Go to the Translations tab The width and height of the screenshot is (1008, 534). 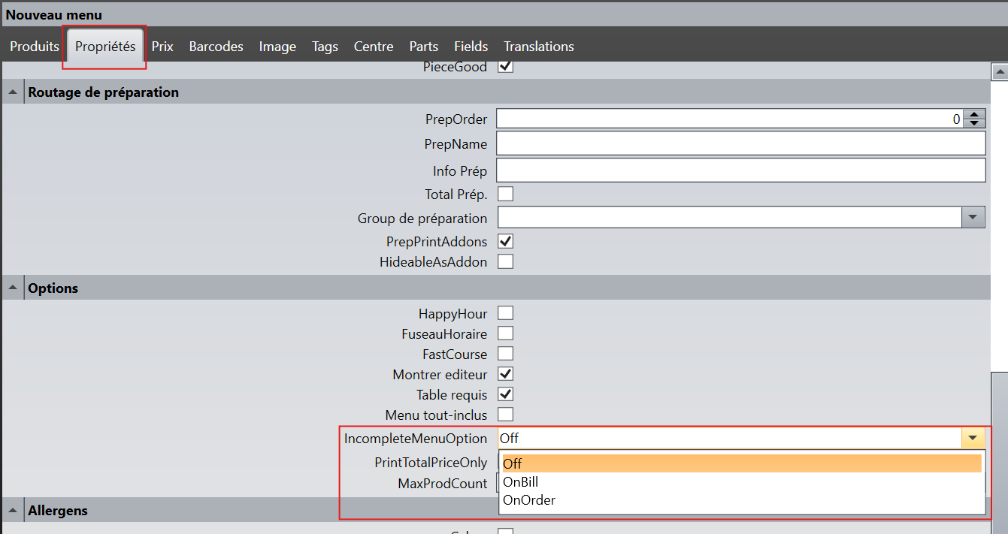pyautogui.click(x=538, y=47)
